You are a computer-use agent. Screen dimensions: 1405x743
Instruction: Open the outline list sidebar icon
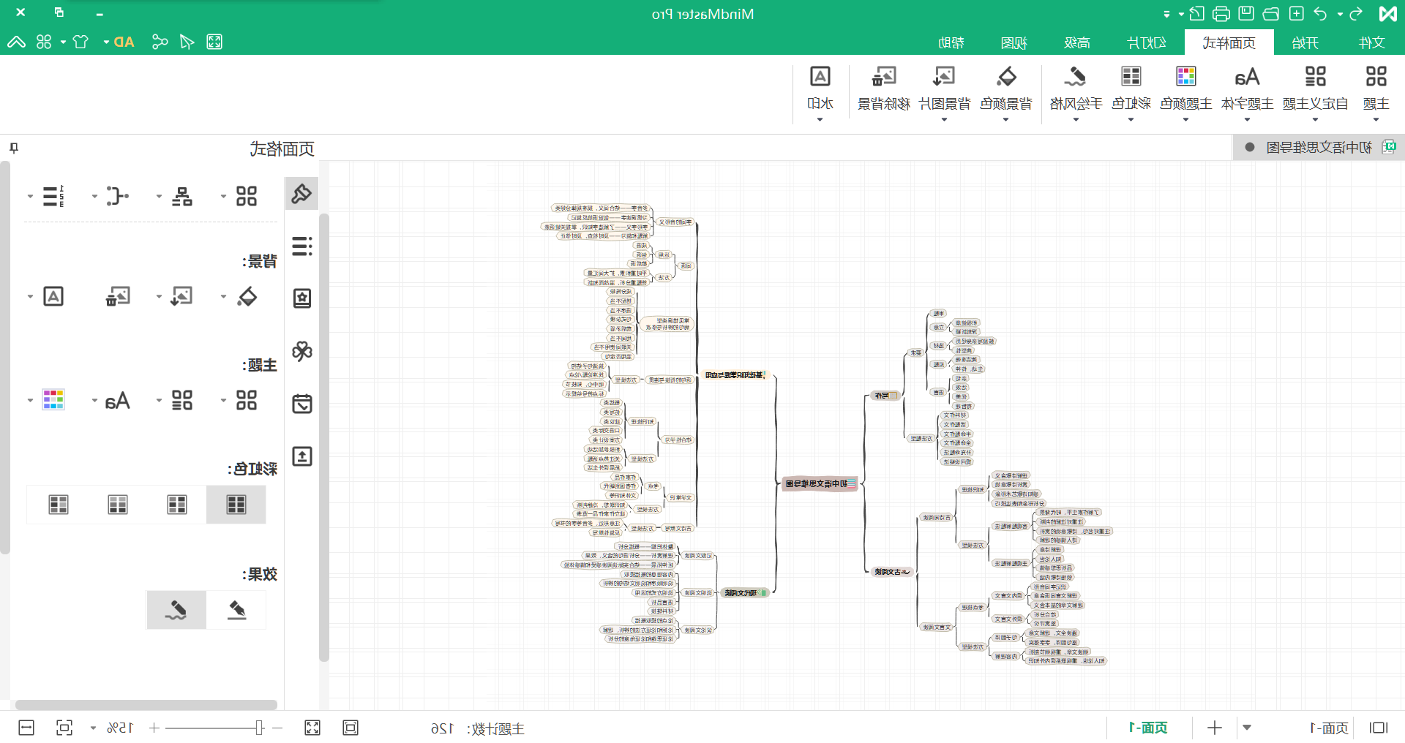(301, 246)
